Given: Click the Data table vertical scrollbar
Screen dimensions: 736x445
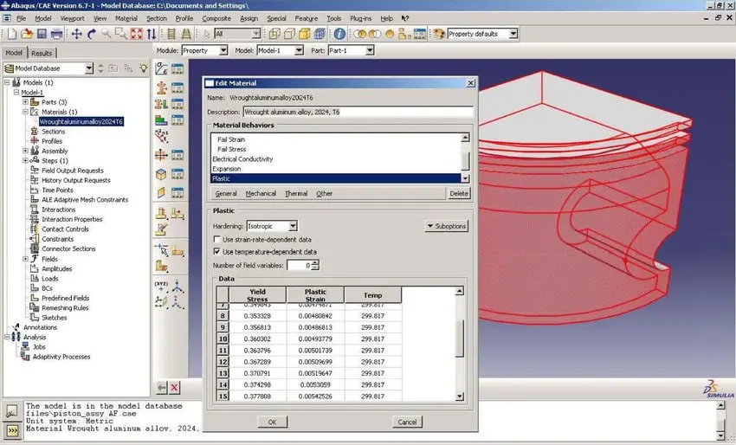Looking at the screenshot, I should click(460, 344).
